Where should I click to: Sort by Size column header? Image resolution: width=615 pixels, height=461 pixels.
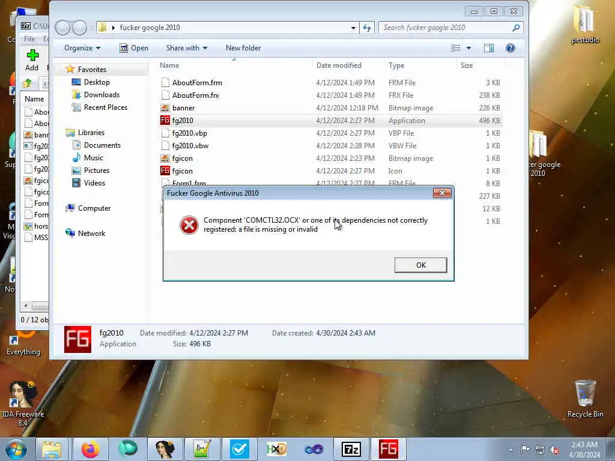[466, 65]
